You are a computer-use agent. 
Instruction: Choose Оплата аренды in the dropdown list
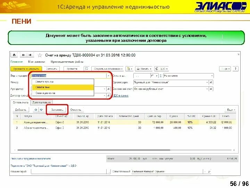63,82
